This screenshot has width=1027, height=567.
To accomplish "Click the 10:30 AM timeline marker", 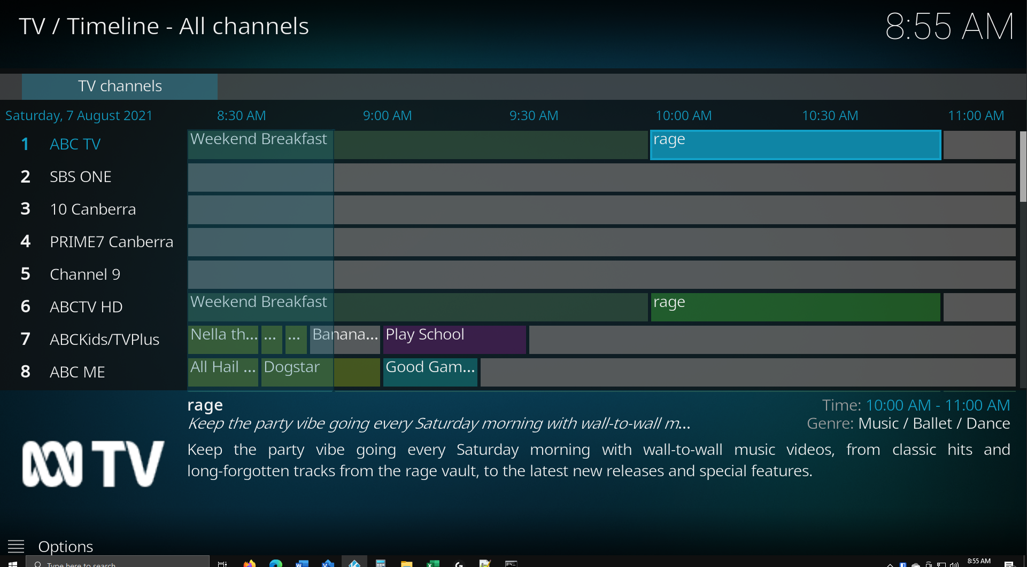I will pyautogui.click(x=830, y=116).
